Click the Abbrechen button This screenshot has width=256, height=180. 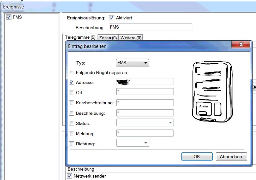[231, 156]
